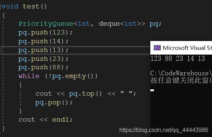Click the pq.pop(); line
This screenshot has width=212, height=137.
pyautogui.click(x=54, y=103)
